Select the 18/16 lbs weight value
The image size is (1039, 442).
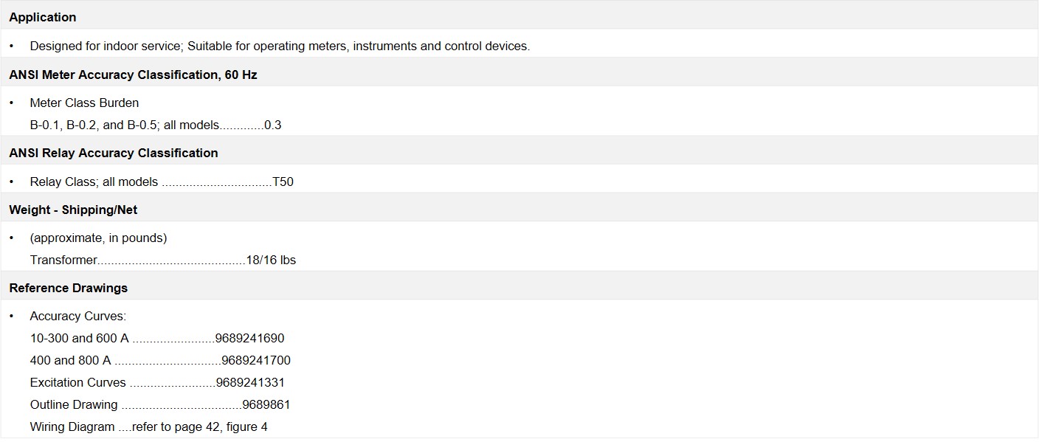271,260
